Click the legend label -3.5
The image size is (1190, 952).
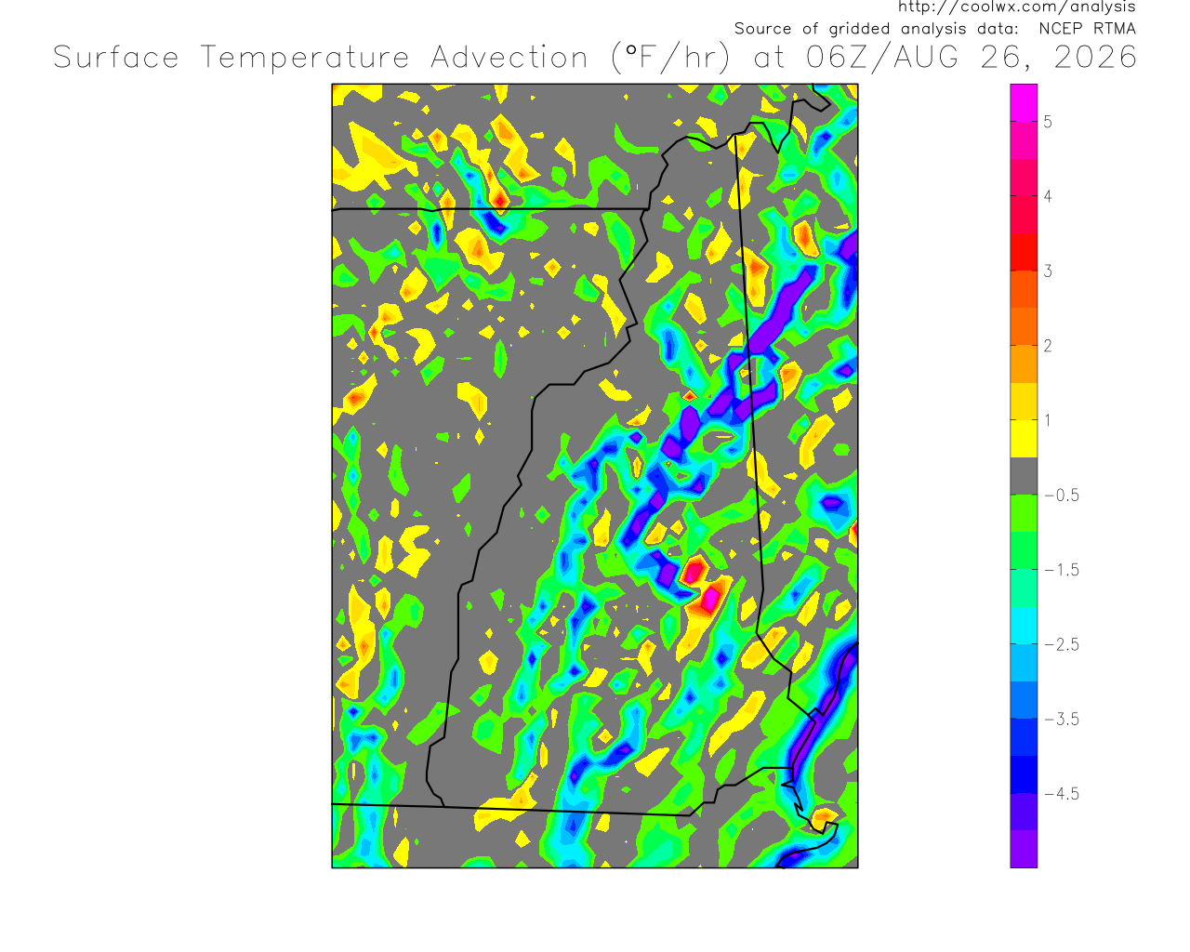pyautogui.click(x=1061, y=719)
